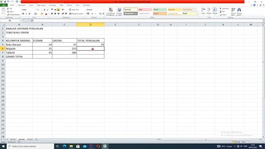Image resolution: width=265 pixels, height=149 pixels.
Task: Switch to the Page Layout tab
Action: pyautogui.click(x=41, y=5)
